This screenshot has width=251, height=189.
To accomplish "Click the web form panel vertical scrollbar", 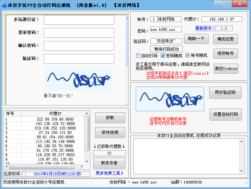I will pos(127,60).
